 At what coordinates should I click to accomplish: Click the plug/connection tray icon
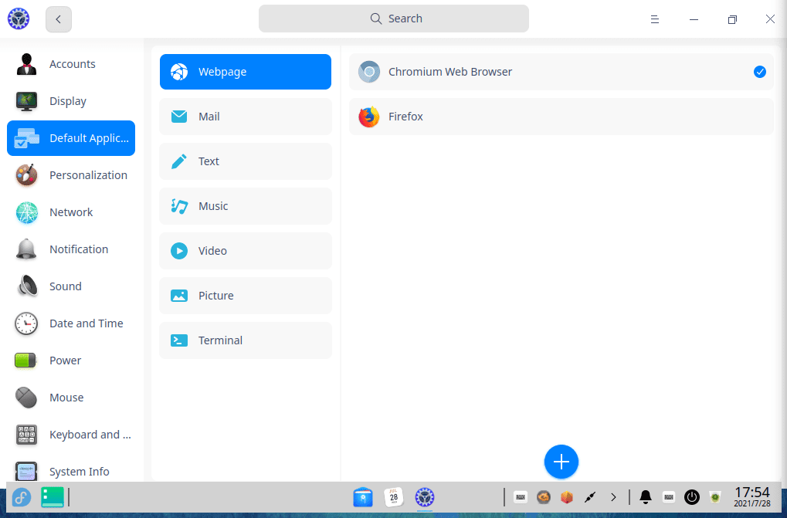point(590,497)
